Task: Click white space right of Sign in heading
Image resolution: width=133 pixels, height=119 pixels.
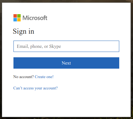Action: click(78, 31)
